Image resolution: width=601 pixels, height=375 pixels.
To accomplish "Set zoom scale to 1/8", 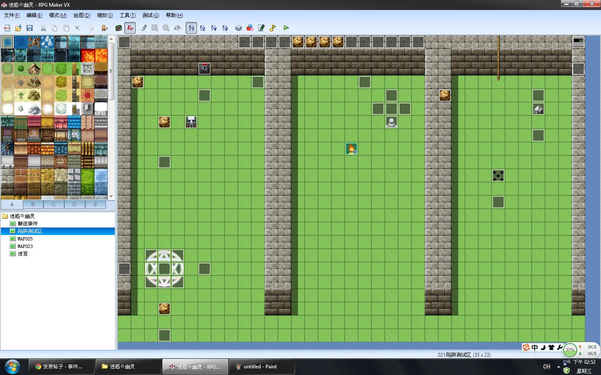I will [x=225, y=28].
